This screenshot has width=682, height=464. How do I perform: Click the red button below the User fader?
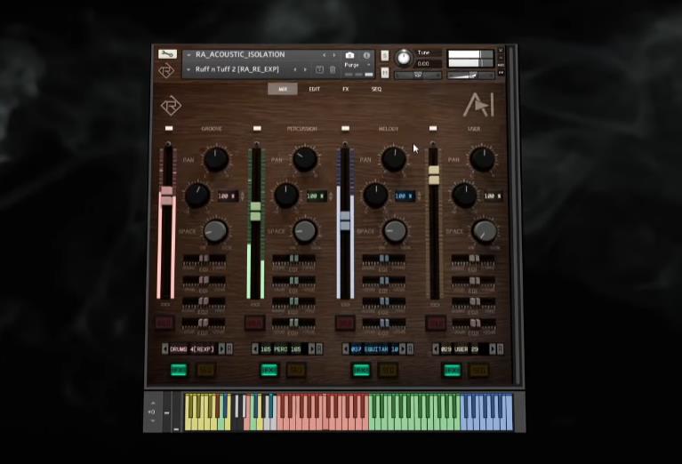[x=436, y=323]
